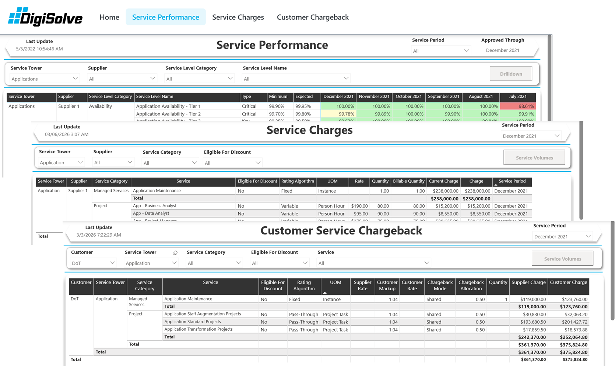Clear the Service Tower filter using the eraser icon
Screen dimensions: 615x366
tap(175, 252)
